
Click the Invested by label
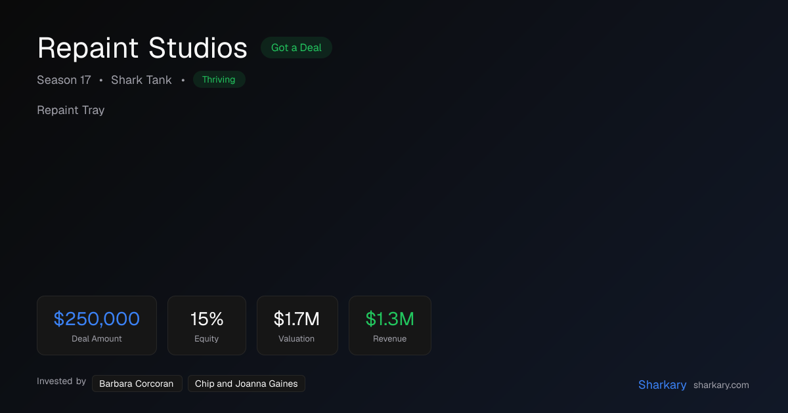(61, 382)
